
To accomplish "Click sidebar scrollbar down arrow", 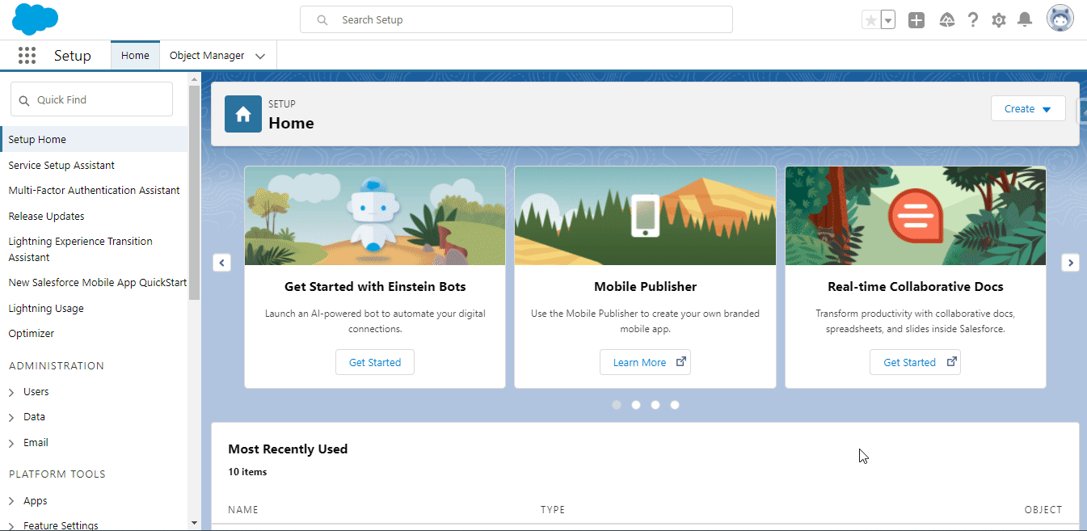I will pyautogui.click(x=194, y=523).
